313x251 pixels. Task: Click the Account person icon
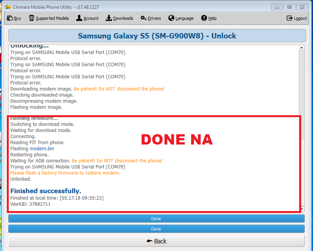coord(79,18)
